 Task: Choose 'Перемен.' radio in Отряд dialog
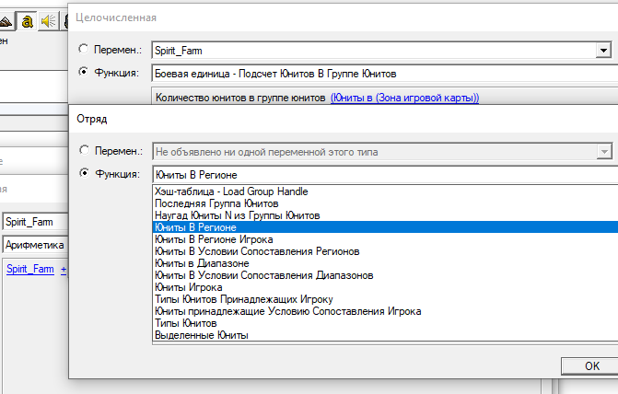(85, 150)
